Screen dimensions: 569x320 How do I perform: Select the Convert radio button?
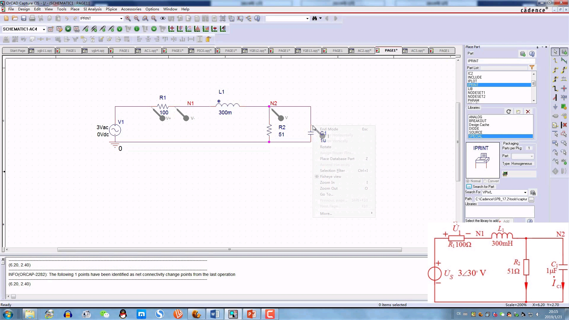[485, 181]
